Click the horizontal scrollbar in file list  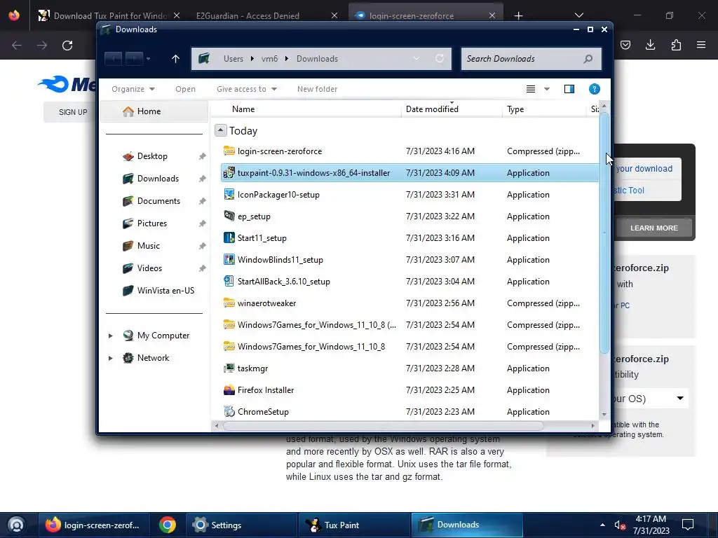384,425
